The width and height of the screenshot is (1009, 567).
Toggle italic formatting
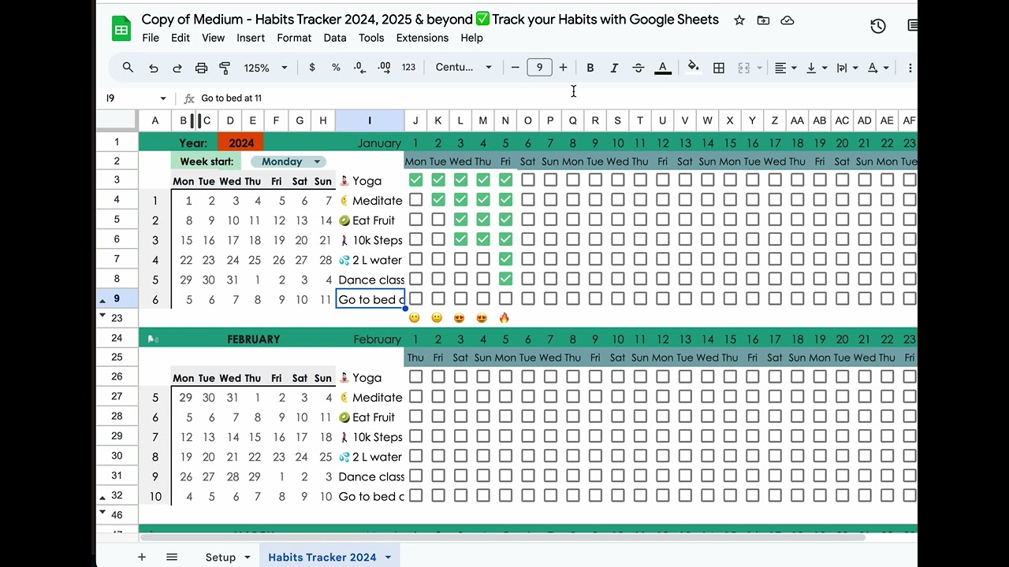(x=614, y=69)
